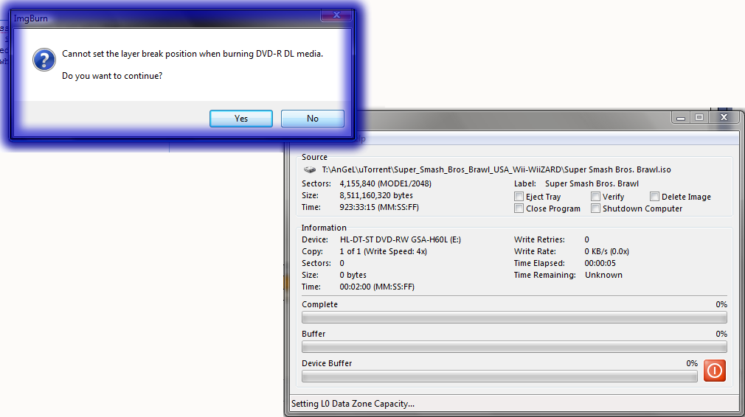Viewport: 745px width, 417px height.
Task: Check the Delete Image option
Action: 655,197
